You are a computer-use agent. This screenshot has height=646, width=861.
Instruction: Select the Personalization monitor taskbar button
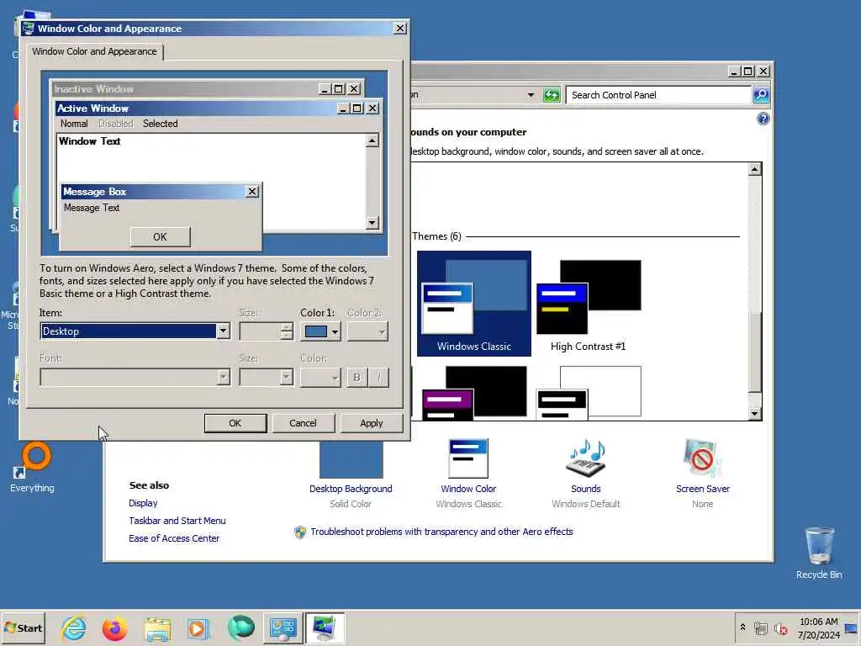pos(325,627)
